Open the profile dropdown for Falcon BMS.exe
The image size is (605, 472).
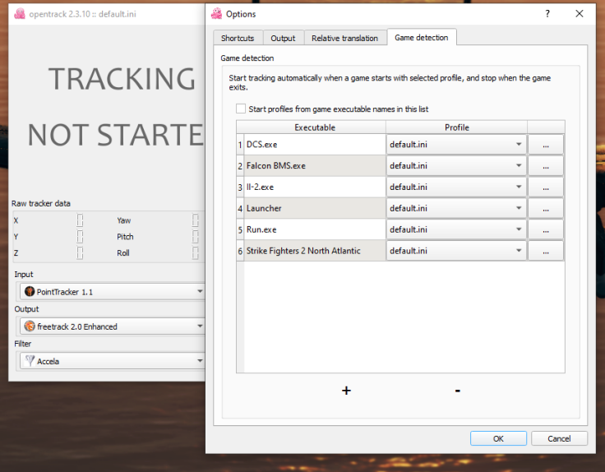point(456,165)
